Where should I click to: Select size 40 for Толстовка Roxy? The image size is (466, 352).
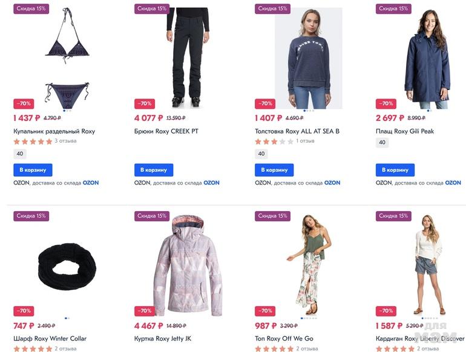coord(261,154)
